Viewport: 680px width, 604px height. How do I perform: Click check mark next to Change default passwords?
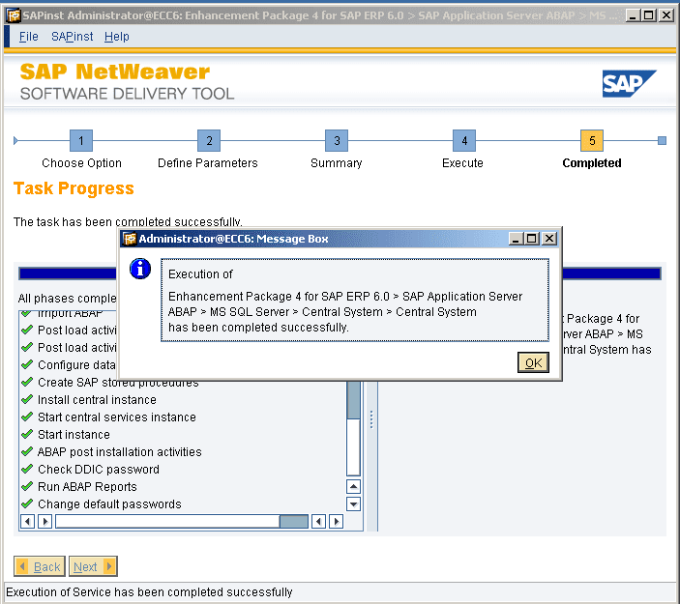(27, 503)
